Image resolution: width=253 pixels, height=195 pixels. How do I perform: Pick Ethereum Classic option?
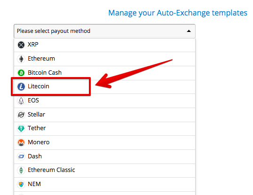click(104, 171)
